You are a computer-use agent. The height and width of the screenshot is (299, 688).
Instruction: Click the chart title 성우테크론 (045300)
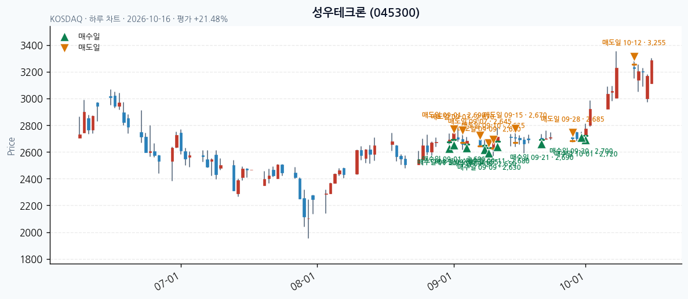(x=366, y=13)
